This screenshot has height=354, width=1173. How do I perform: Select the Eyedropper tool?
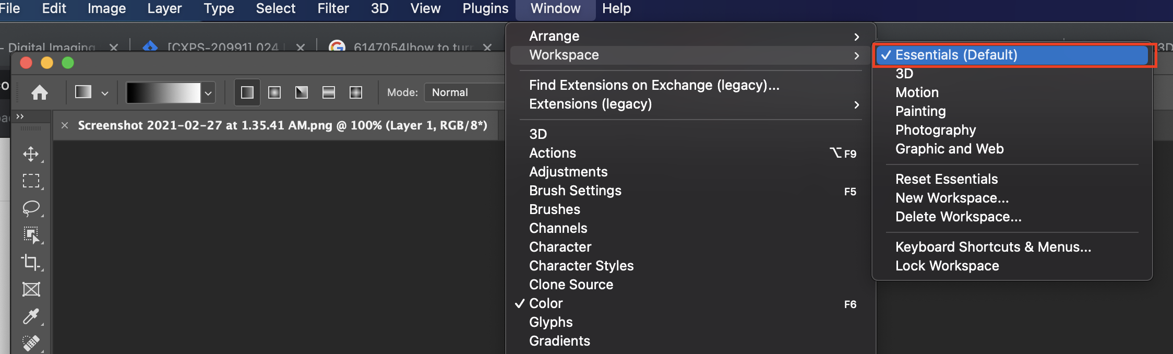click(31, 316)
